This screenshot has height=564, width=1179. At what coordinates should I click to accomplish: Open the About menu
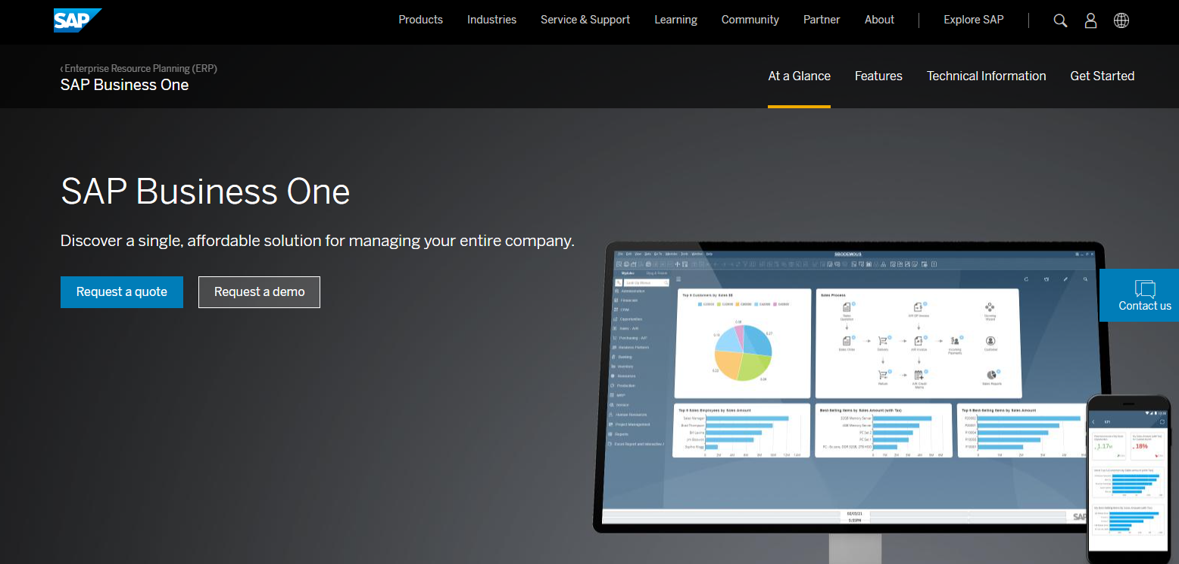pyautogui.click(x=879, y=20)
